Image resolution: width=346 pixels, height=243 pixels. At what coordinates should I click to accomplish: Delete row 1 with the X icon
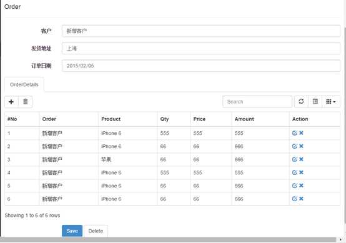[301, 133]
